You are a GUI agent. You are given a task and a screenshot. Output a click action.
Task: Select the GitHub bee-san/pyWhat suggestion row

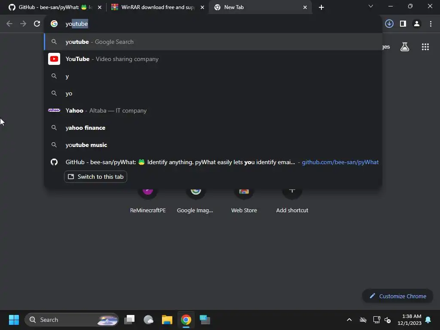pos(213,162)
